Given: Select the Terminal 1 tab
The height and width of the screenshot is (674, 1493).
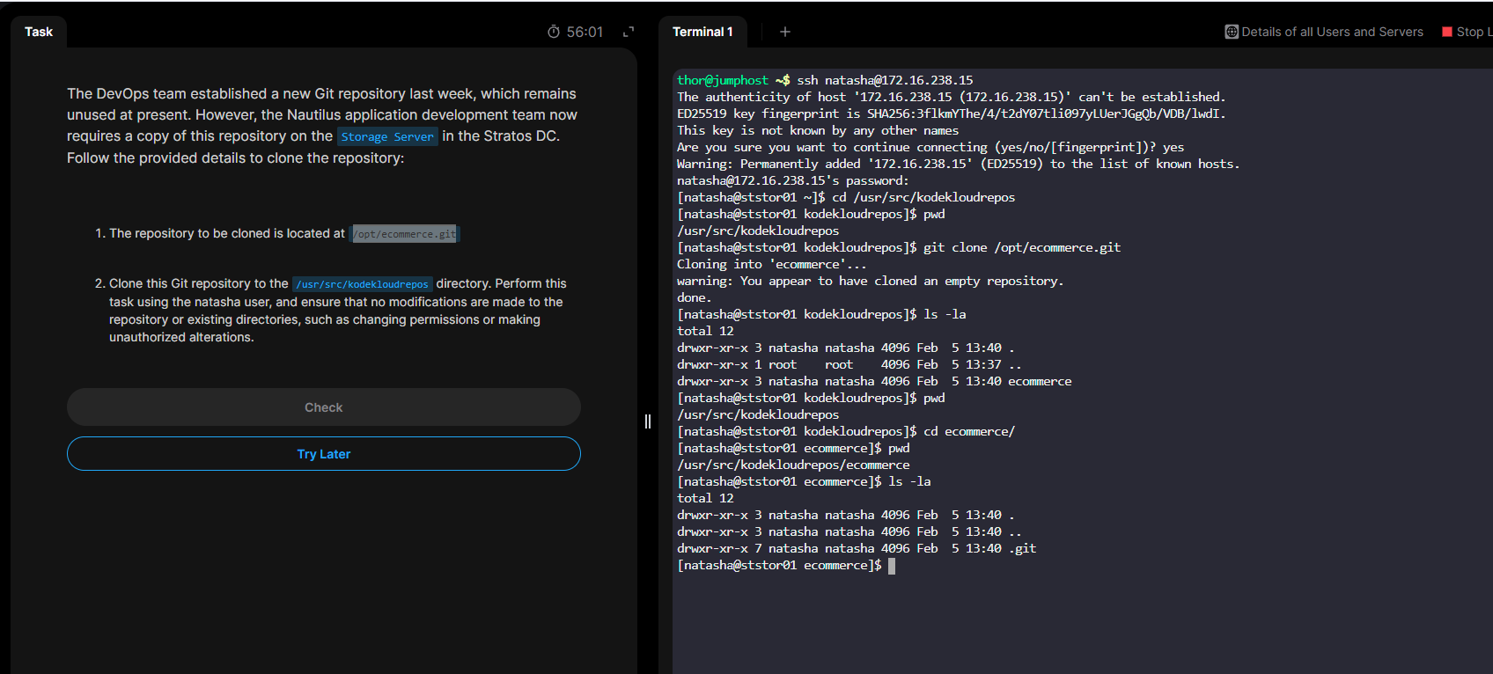Looking at the screenshot, I should tap(702, 32).
